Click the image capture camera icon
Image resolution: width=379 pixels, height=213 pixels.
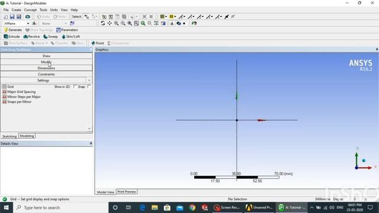[x=28, y=17]
